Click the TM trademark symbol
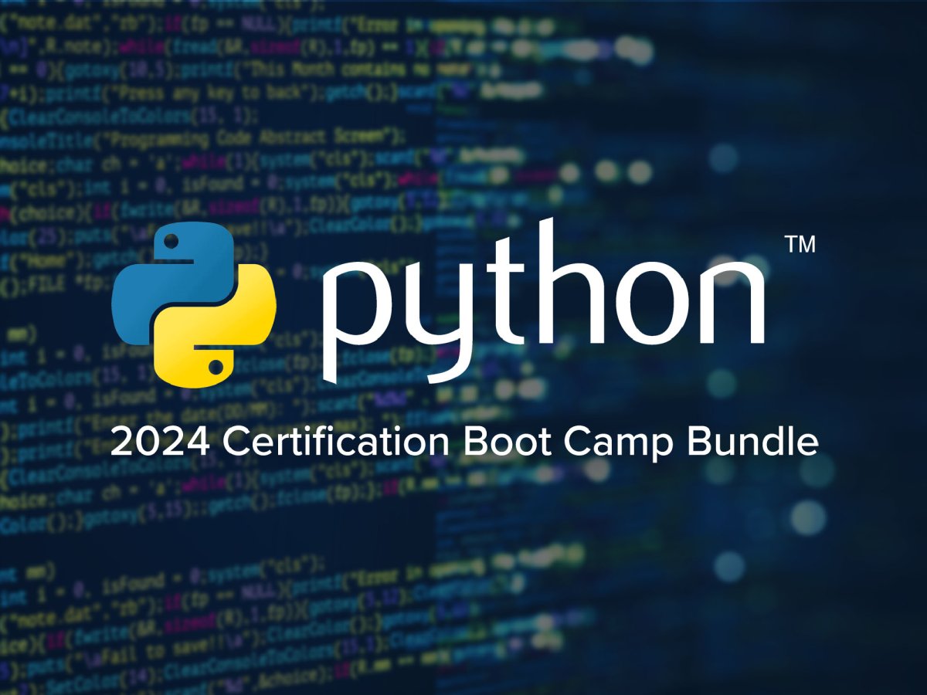The height and width of the screenshot is (695, 927). (800, 245)
